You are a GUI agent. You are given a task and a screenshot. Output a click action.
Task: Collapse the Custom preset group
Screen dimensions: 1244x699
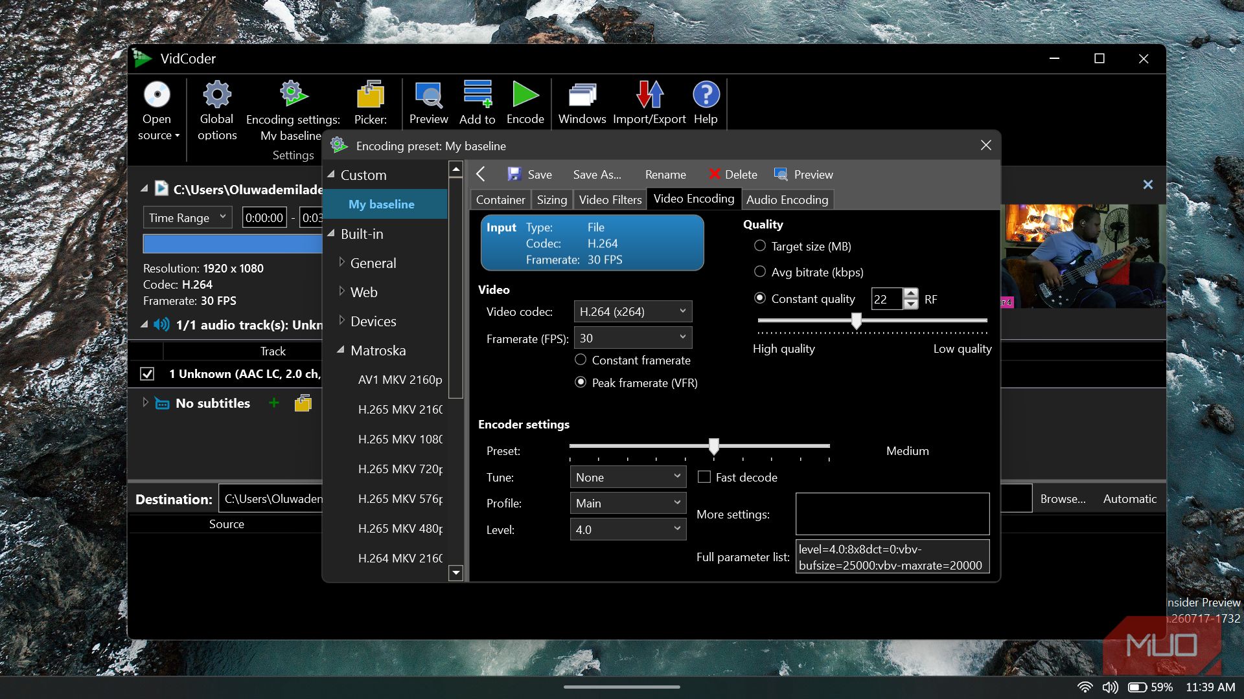[x=331, y=174]
